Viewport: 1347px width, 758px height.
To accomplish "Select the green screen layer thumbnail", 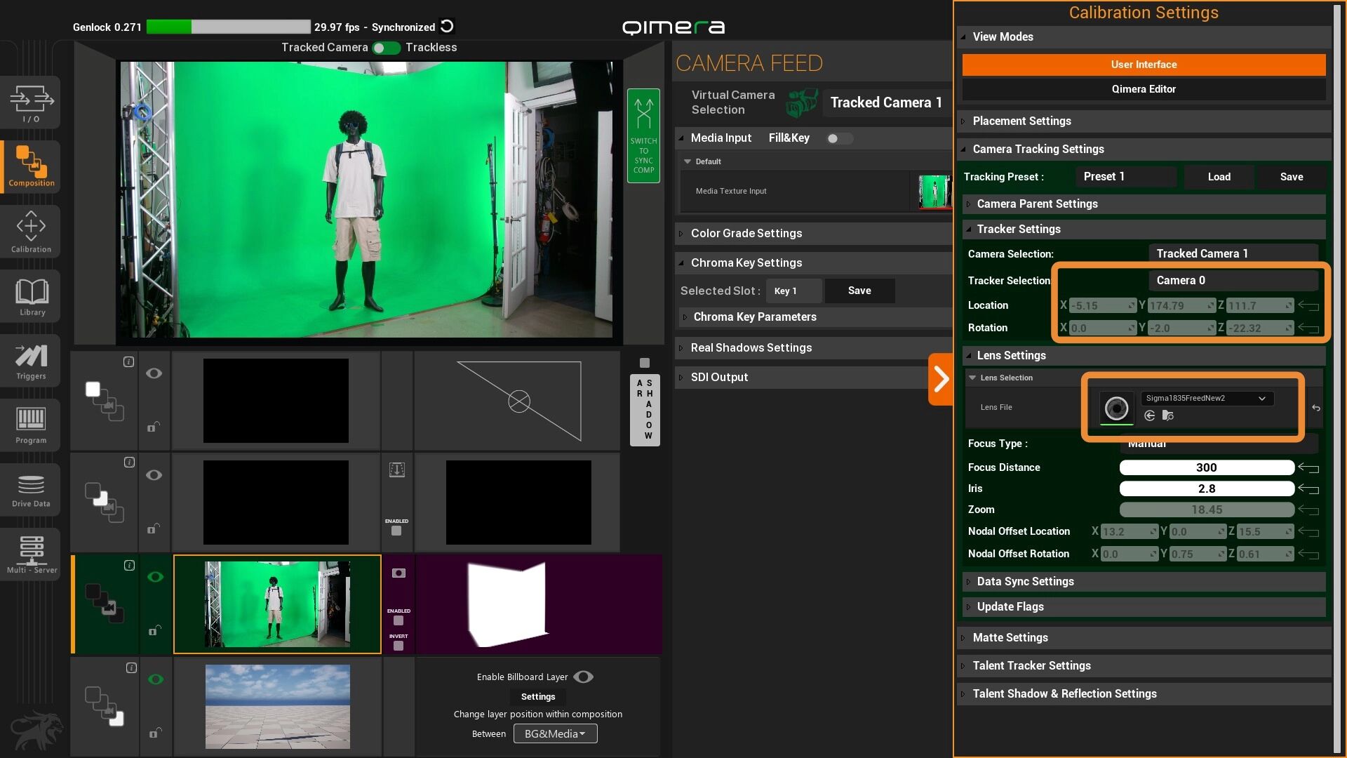I will 277,604.
